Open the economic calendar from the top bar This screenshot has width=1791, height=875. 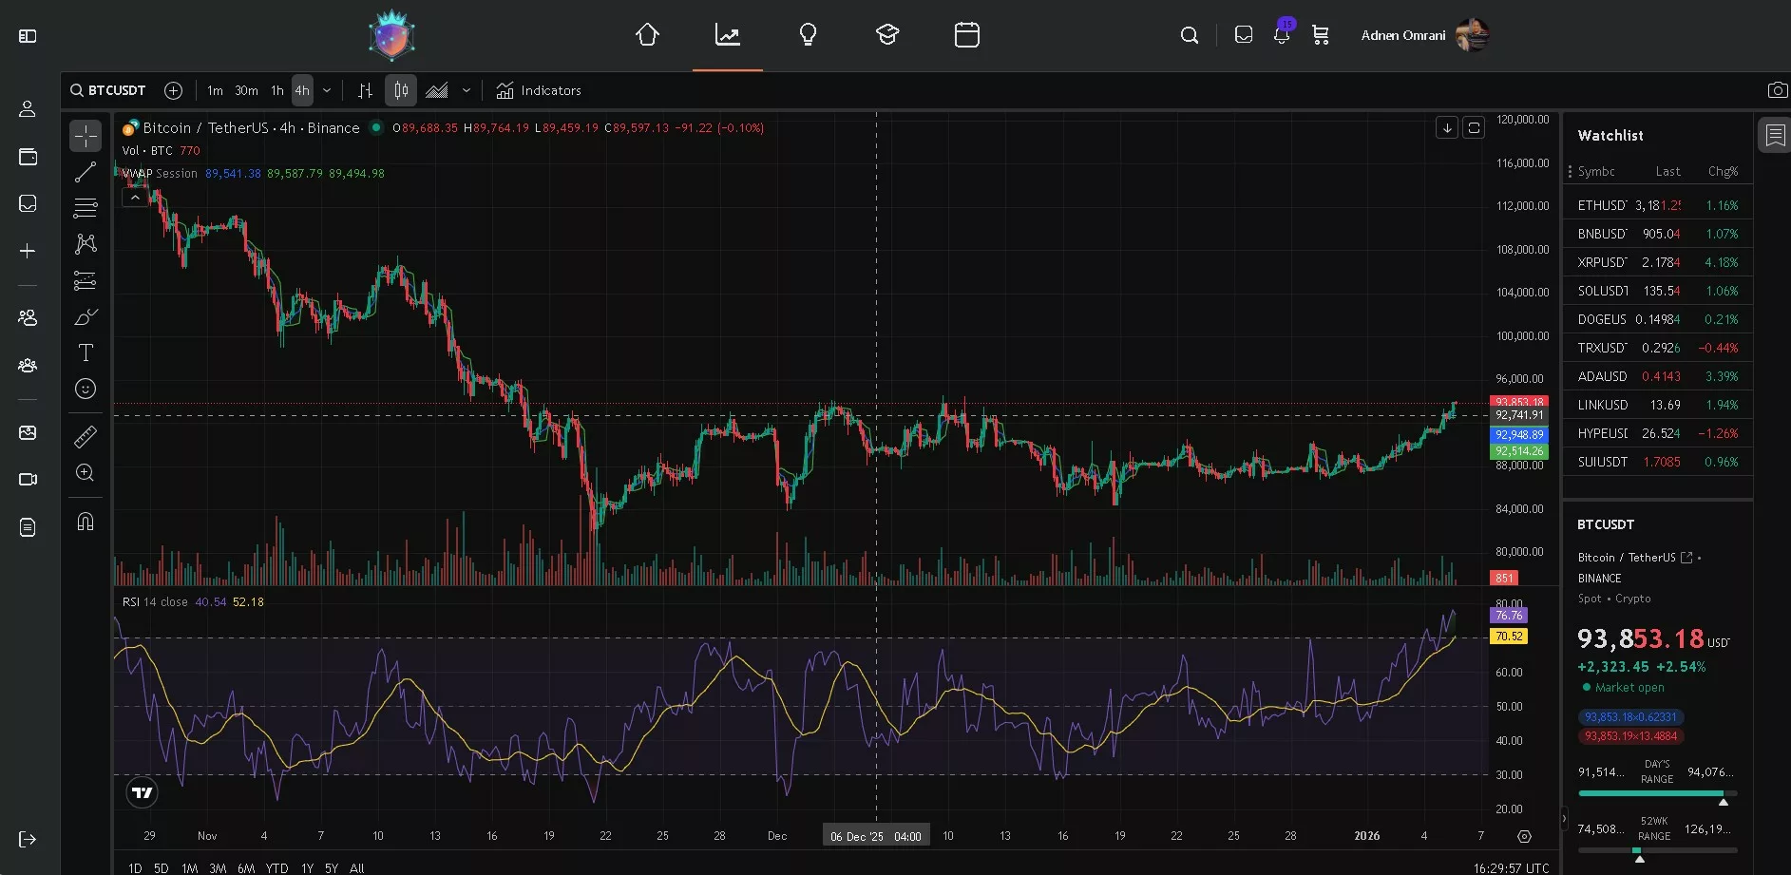966,34
